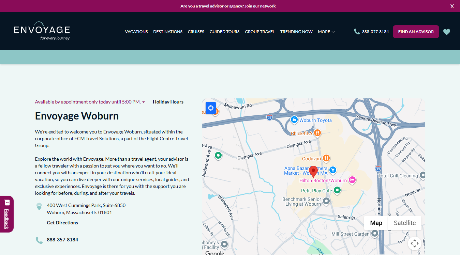The width and height of the screenshot is (460, 255).
Task: Click the Feedback side tab
Action: point(6,214)
